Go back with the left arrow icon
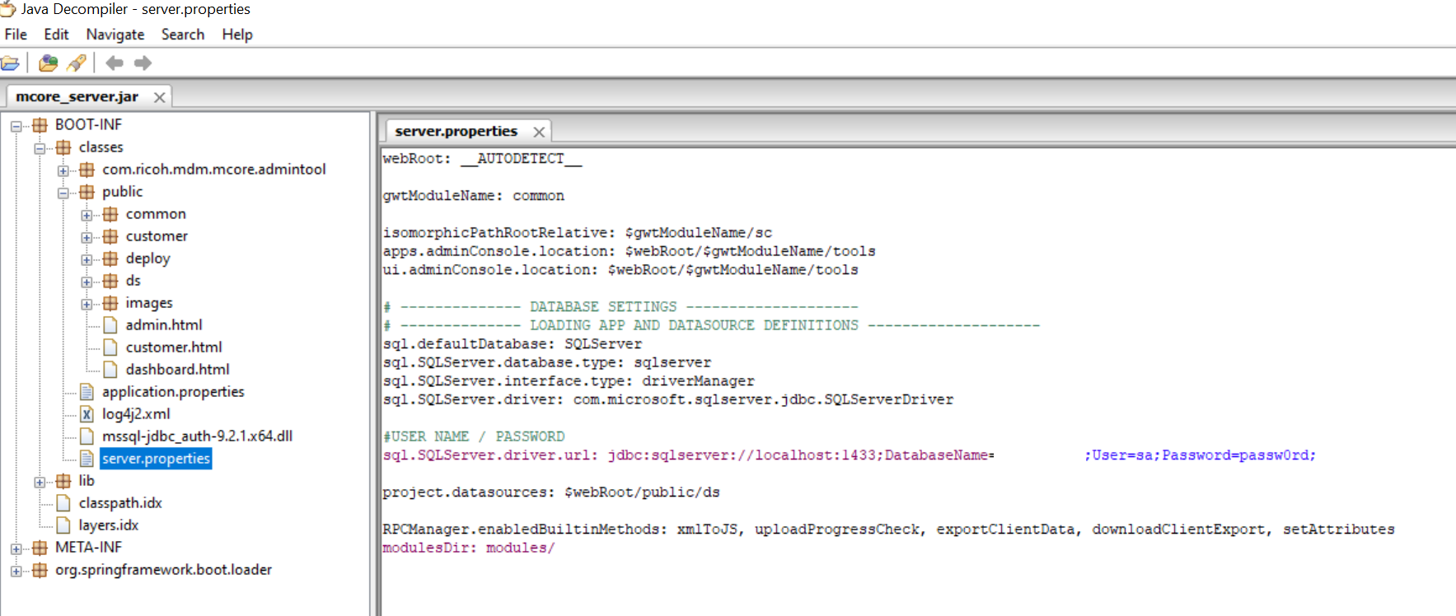Screen dimensions: 1456x616 115,63
